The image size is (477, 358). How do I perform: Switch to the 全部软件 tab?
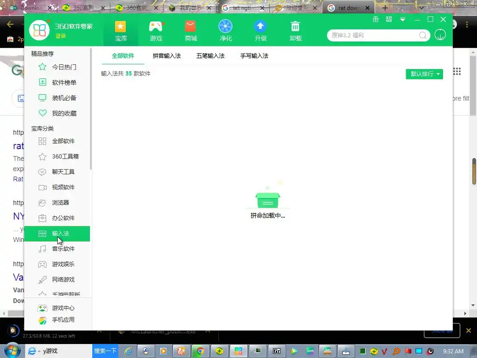123,56
